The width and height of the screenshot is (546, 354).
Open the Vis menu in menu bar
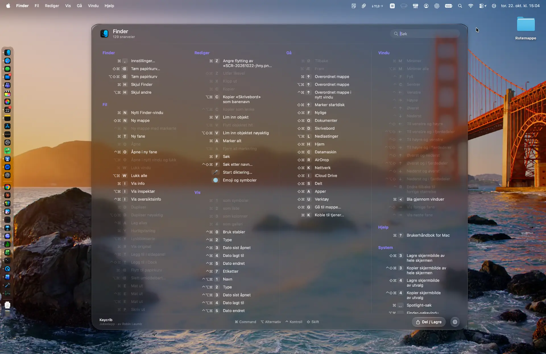(68, 6)
